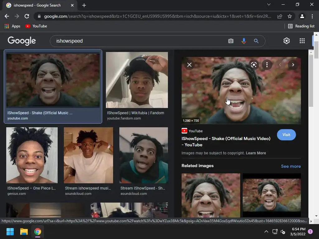Open 'IShowSpeed - Shake (Official Music Video)' title link
319x239 pixels.
tap(226, 142)
